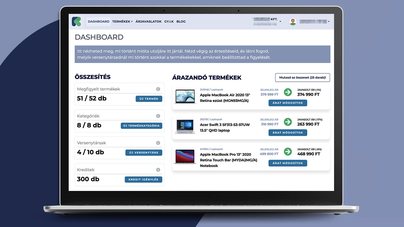404x227 pixels.
Task: Click the green K logo
Action: (76, 21)
